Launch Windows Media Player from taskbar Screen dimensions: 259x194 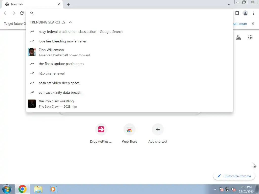53,189
